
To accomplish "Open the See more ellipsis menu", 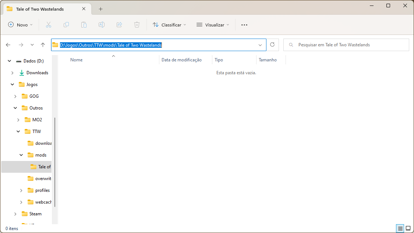I will click(x=244, y=25).
